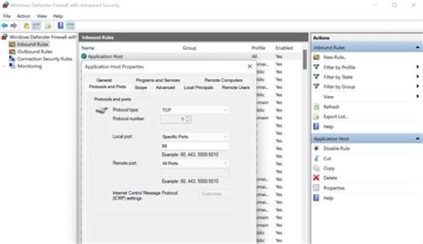Open the Local port dropdown
The width and height of the screenshot is (423, 244).
tap(194, 137)
